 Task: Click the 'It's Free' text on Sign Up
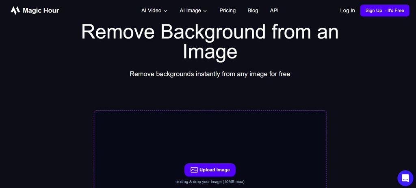point(396,11)
